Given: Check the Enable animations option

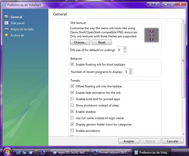Looking at the screenshot, I should pos(72,131).
